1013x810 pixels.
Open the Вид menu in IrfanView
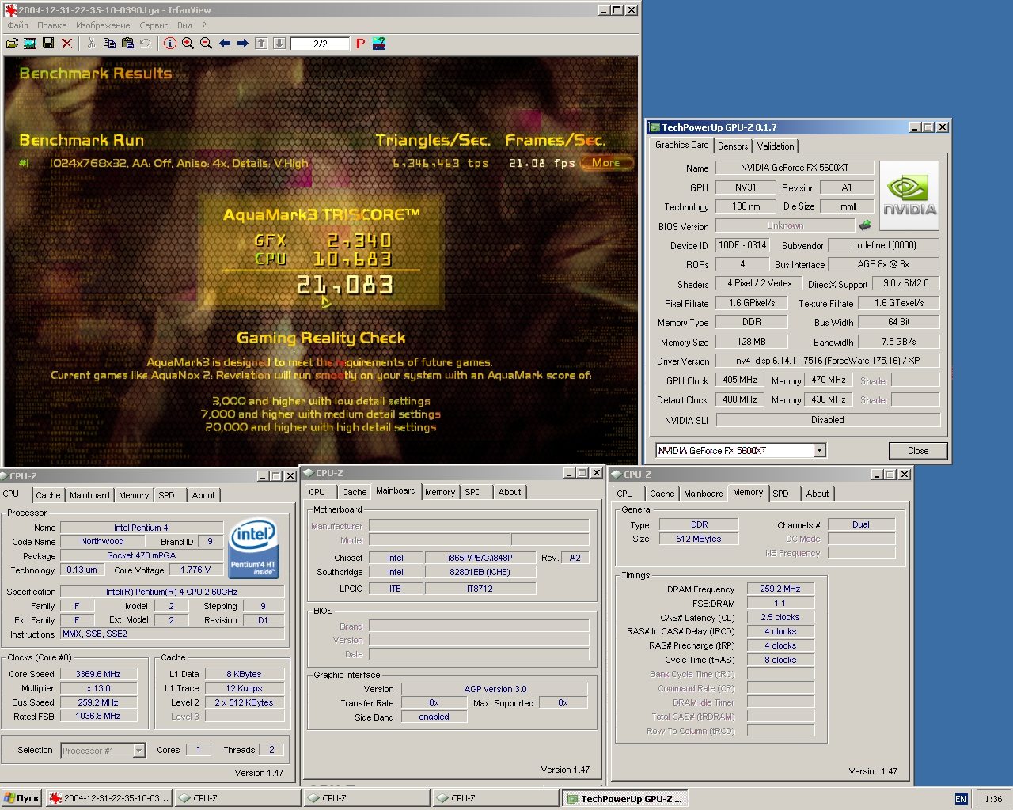184,25
